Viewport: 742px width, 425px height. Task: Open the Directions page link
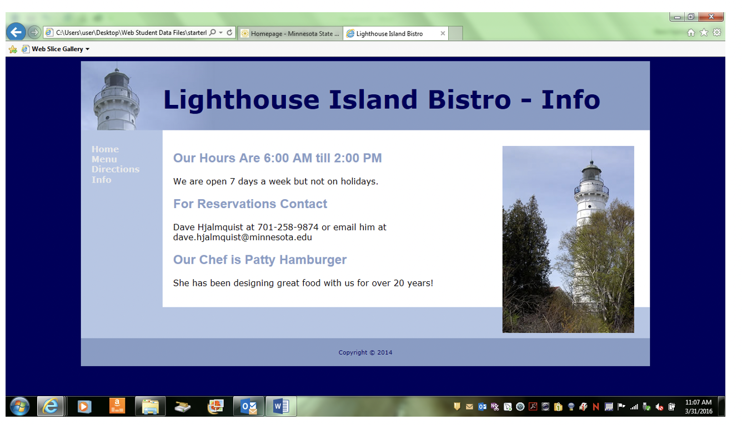116,169
